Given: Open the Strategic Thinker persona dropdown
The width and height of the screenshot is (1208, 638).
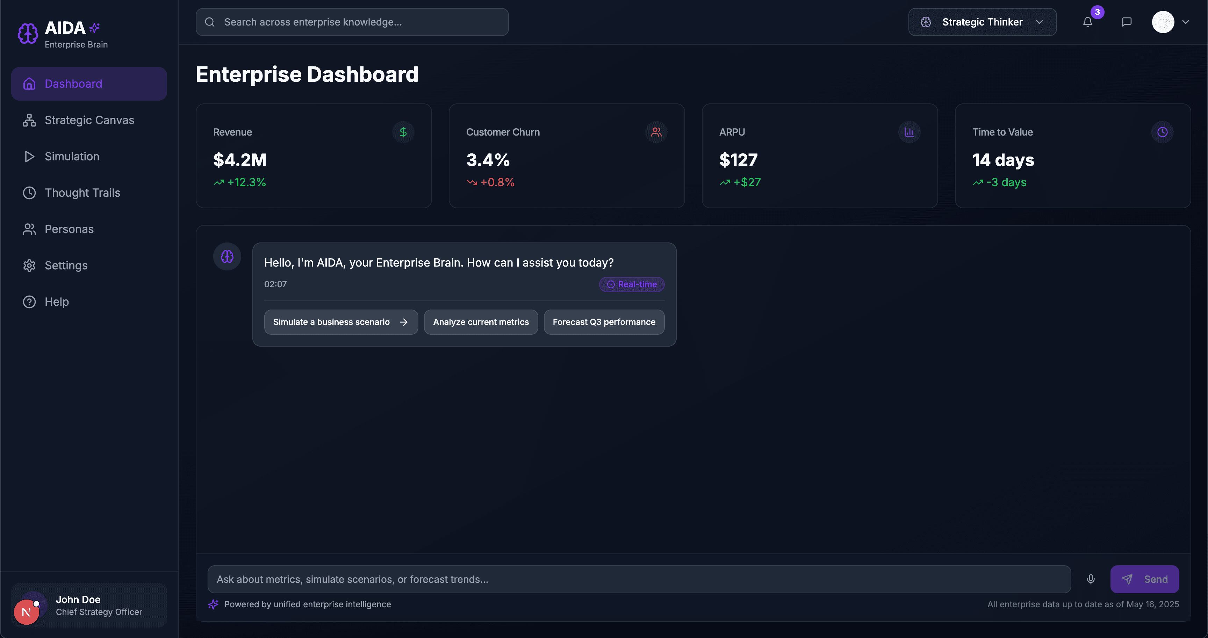Looking at the screenshot, I should tap(983, 22).
